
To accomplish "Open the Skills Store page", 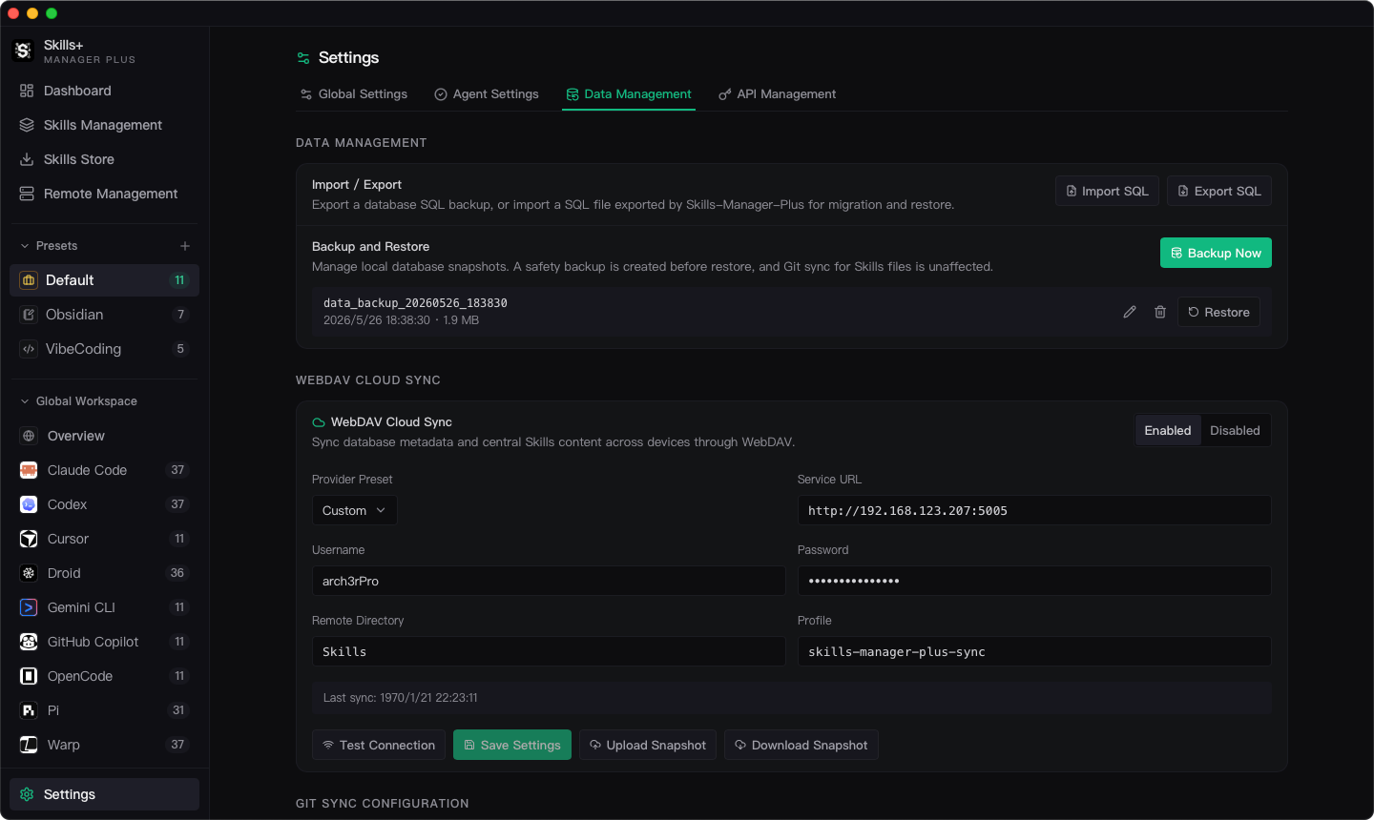I will [x=104, y=159].
